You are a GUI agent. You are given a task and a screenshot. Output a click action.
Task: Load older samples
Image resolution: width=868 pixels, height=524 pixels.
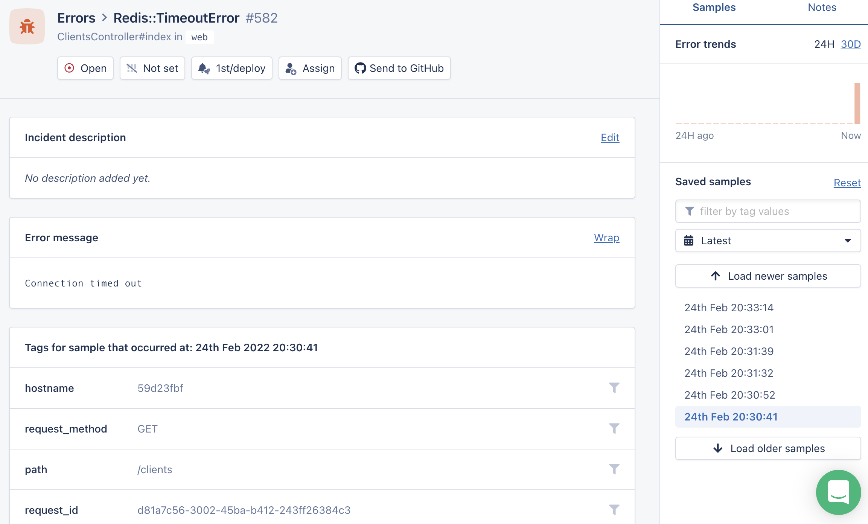coord(768,448)
